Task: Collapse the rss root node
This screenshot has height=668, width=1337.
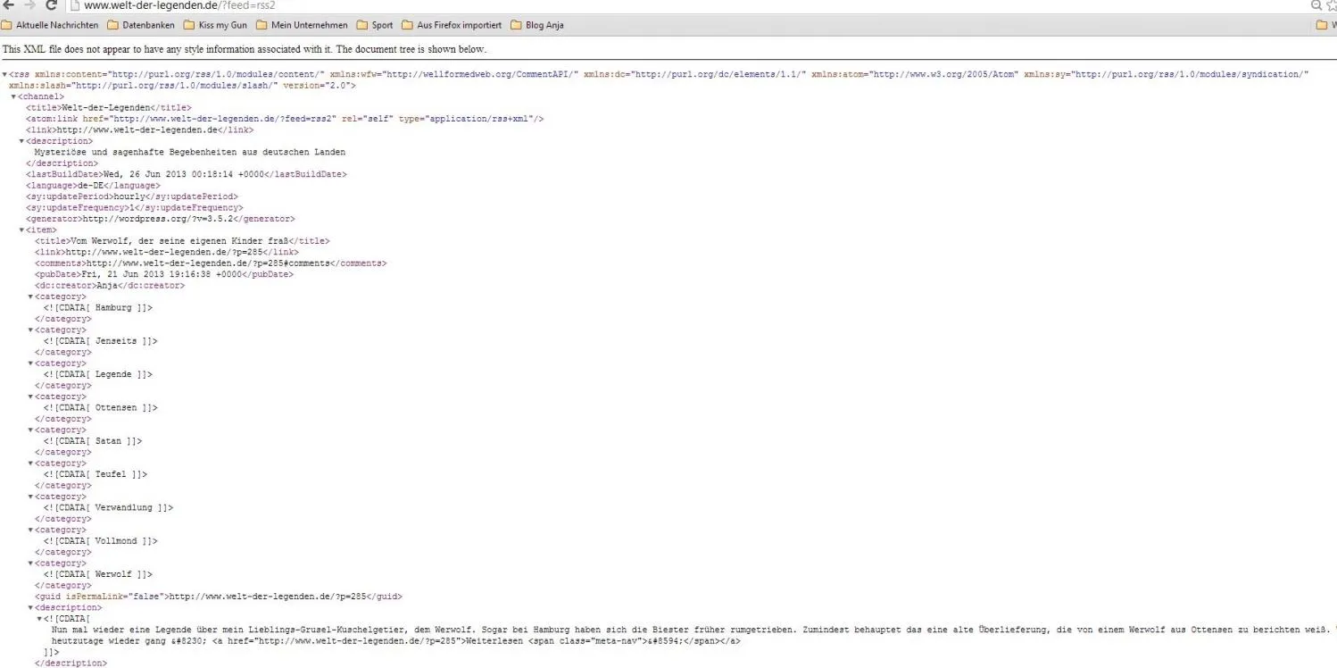Action: pyautogui.click(x=4, y=74)
